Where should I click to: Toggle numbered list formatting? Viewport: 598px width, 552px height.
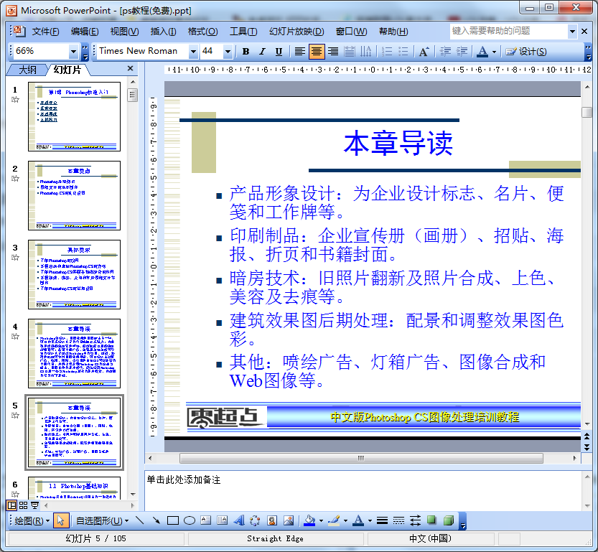pos(387,51)
